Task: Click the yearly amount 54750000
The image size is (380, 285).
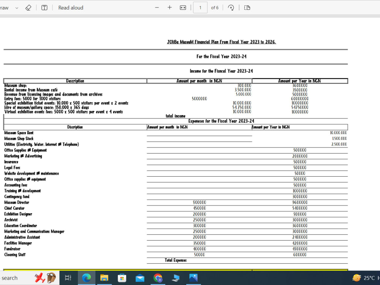Action: tap(300, 108)
